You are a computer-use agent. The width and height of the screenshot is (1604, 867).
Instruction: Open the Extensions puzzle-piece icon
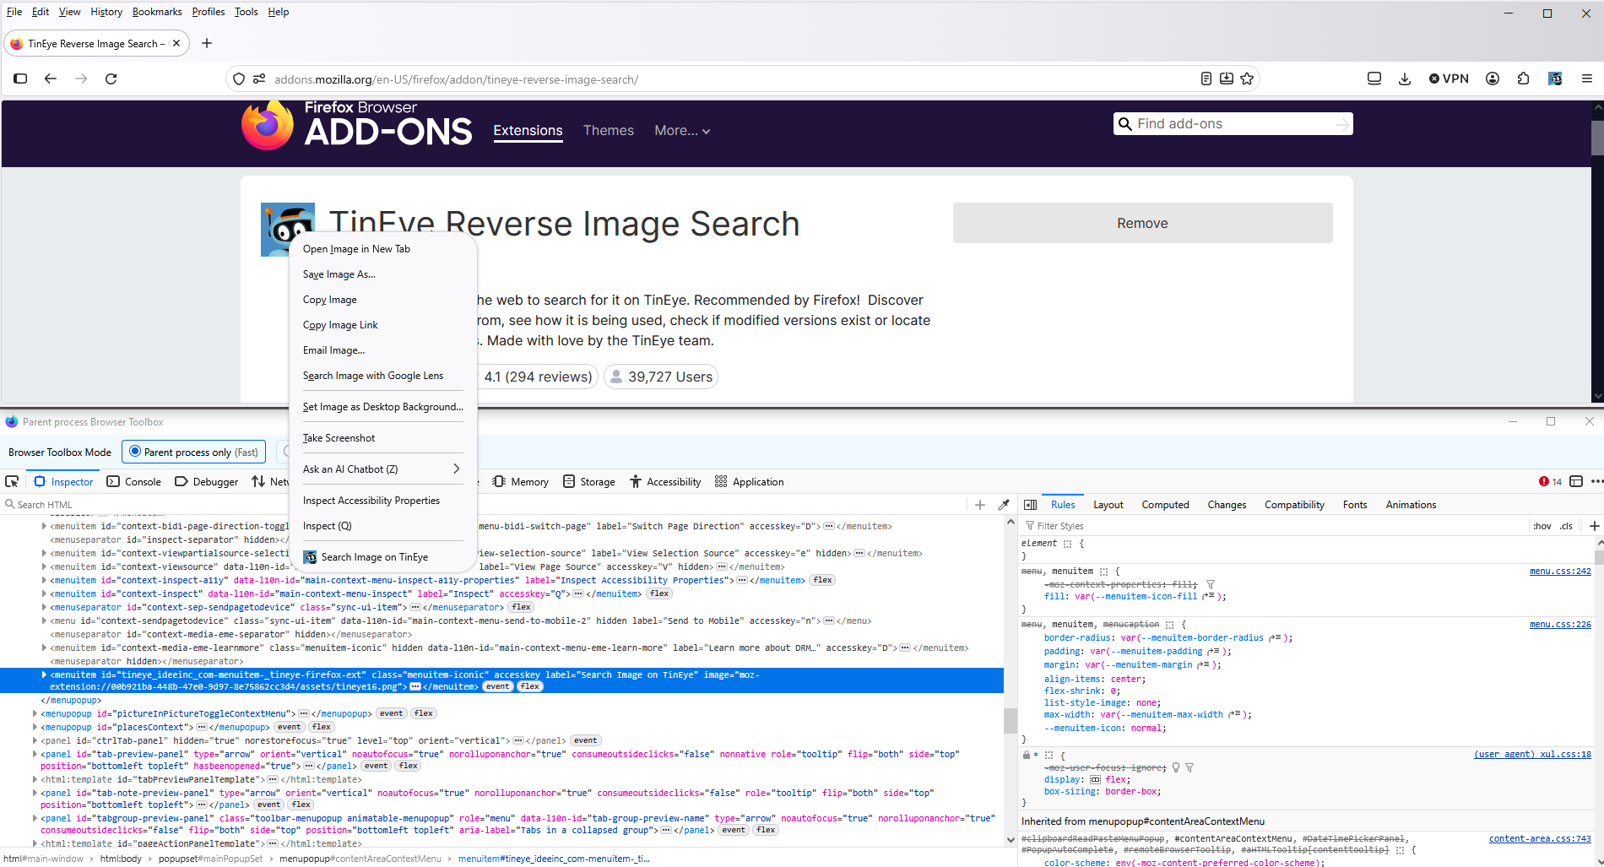[x=1523, y=79]
